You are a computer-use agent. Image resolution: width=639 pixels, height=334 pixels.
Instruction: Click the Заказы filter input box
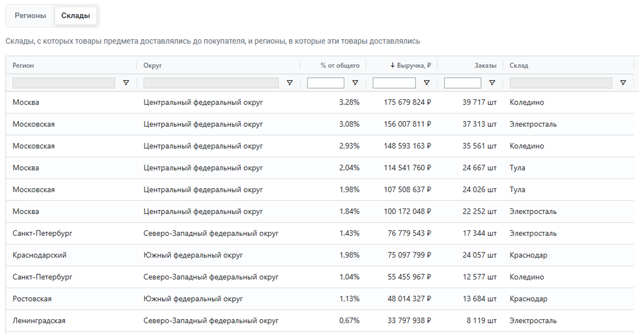462,83
